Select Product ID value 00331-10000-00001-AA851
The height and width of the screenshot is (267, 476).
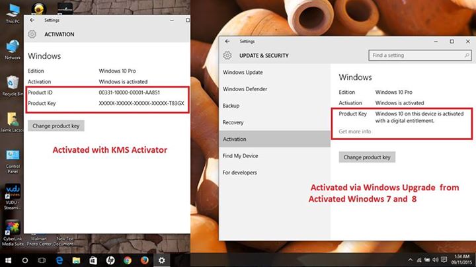tap(130, 93)
